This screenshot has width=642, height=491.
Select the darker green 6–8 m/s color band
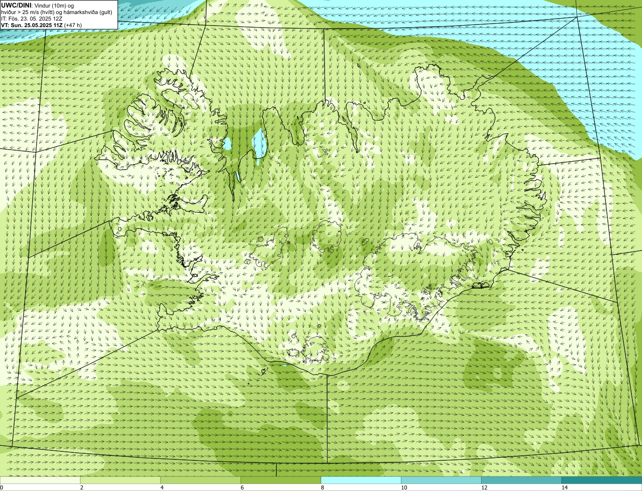(x=281, y=480)
